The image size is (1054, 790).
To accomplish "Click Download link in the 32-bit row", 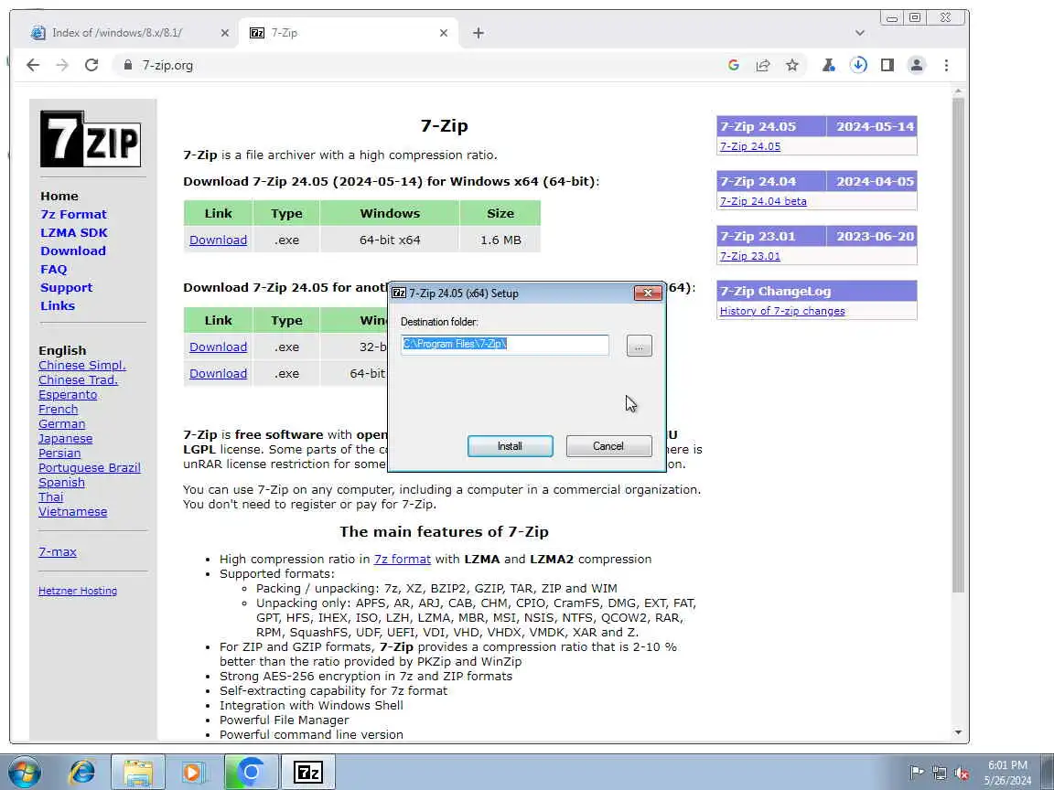I will click(218, 347).
